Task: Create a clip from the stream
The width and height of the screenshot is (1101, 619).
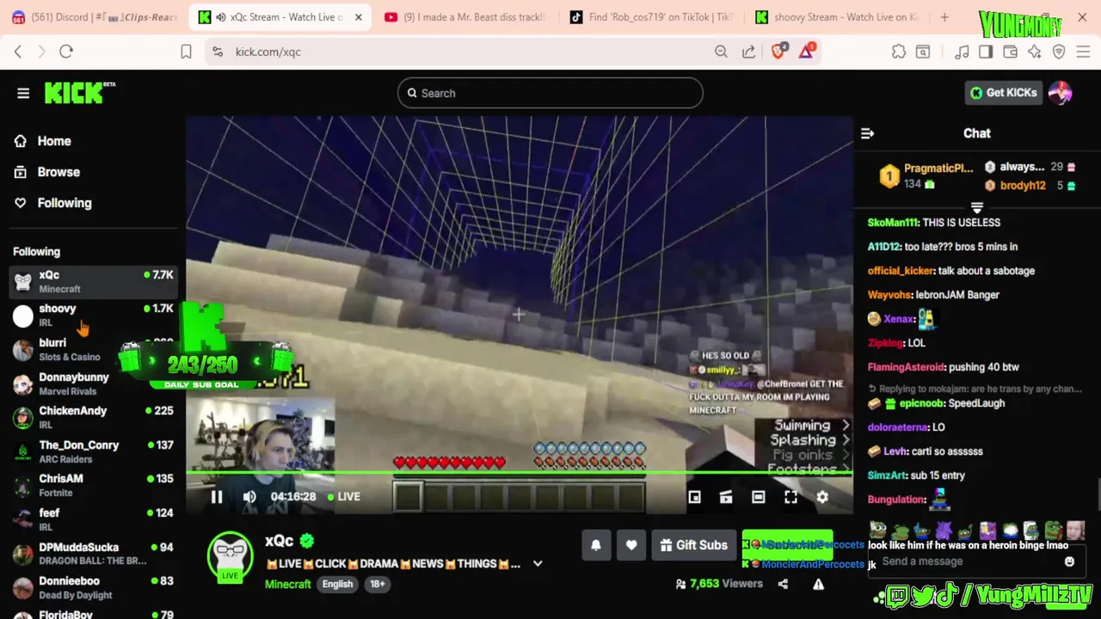Action: [726, 497]
